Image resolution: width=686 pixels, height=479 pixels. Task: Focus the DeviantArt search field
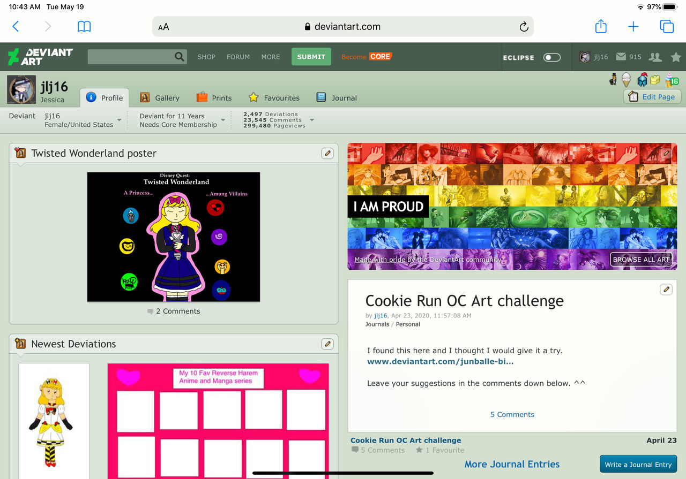[131, 57]
